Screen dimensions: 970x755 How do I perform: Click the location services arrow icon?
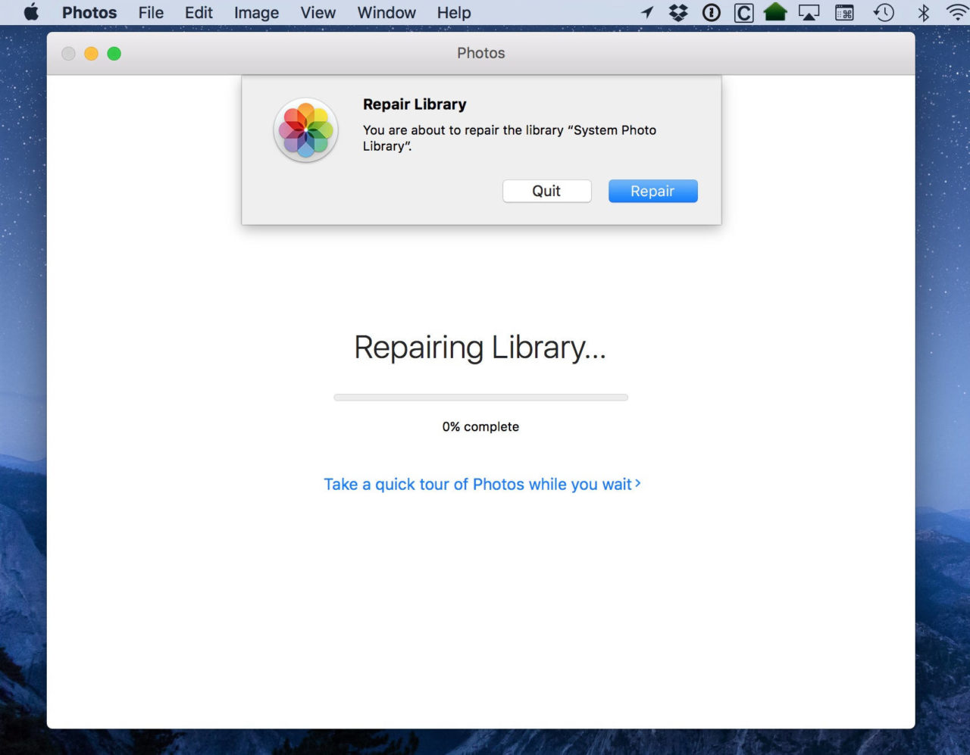(647, 12)
